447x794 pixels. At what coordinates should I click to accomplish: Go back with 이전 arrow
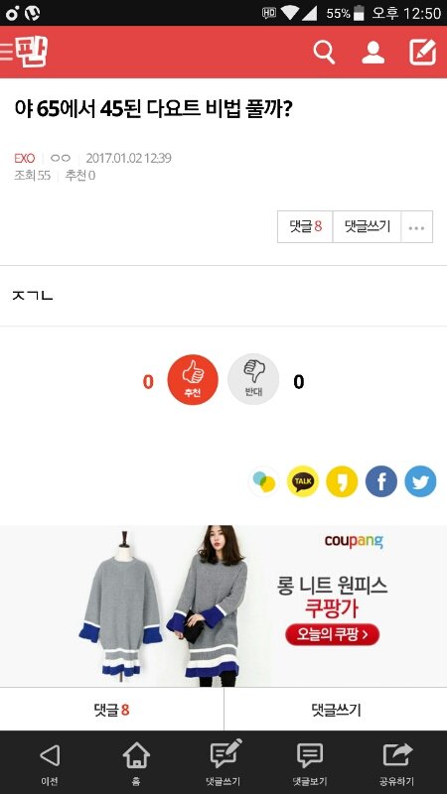(x=49, y=764)
